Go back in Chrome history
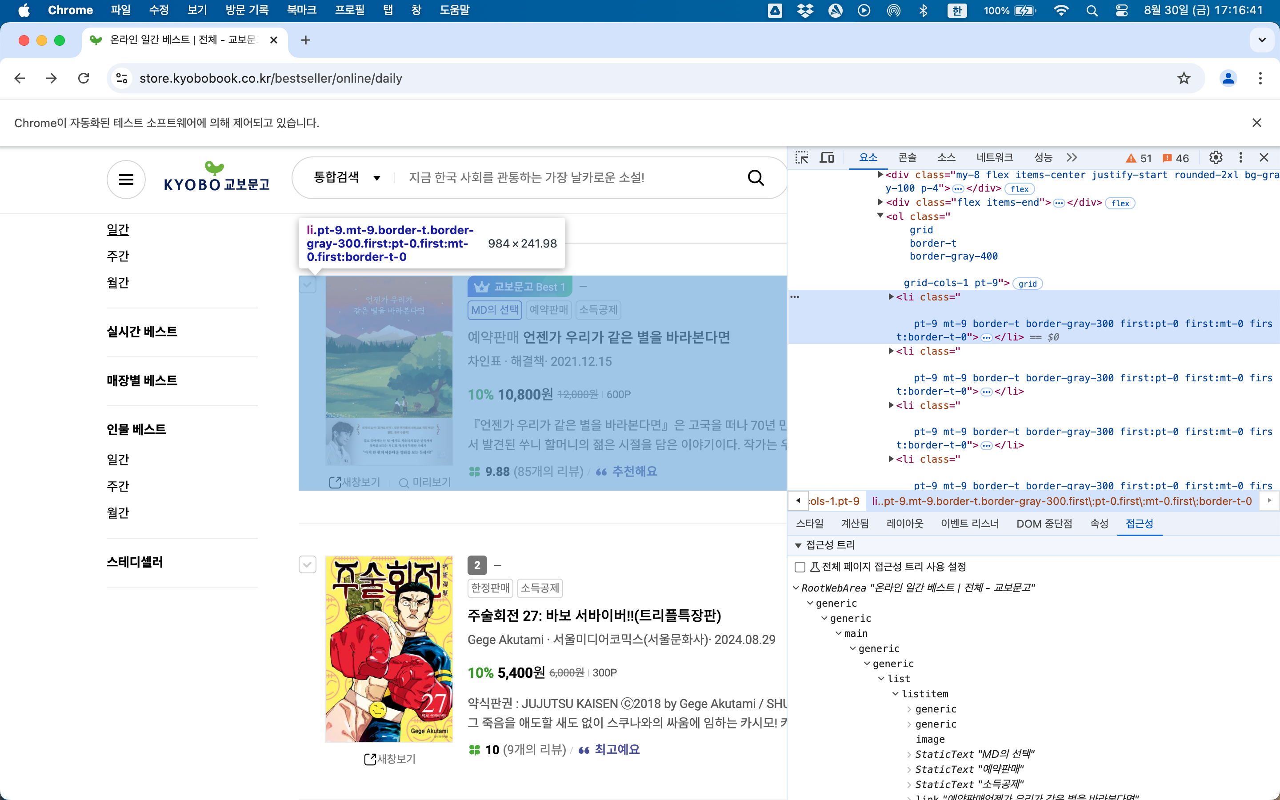Image resolution: width=1280 pixels, height=800 pixels. click(20, 78)
